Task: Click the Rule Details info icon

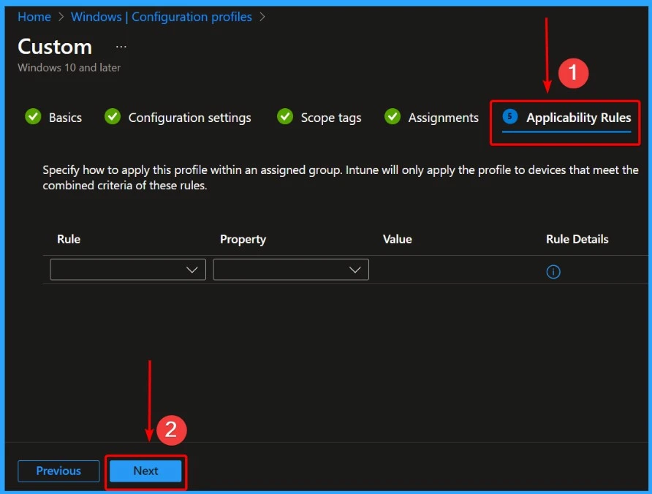Action: click(x=553, y=272)
